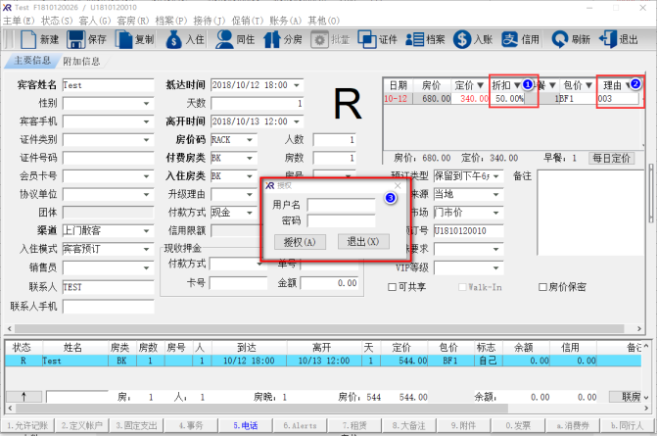Open the 6.Alerts bottom tab

(x=300, y=425)
